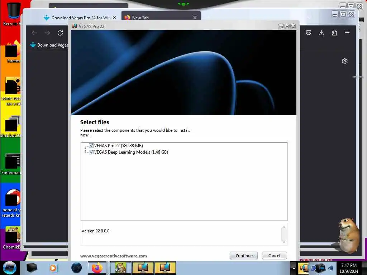Click the volume tray icon
This screenshot has width=367, height=275.
[331, 268]
